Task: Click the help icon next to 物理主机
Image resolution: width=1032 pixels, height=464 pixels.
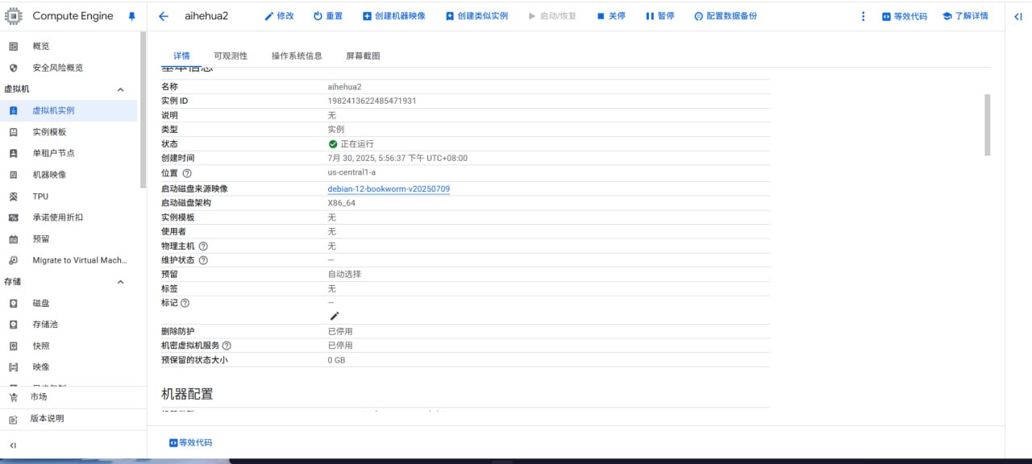Action: 203,246
